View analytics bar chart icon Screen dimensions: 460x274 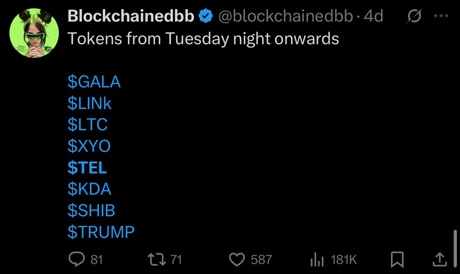pos(317,260)
